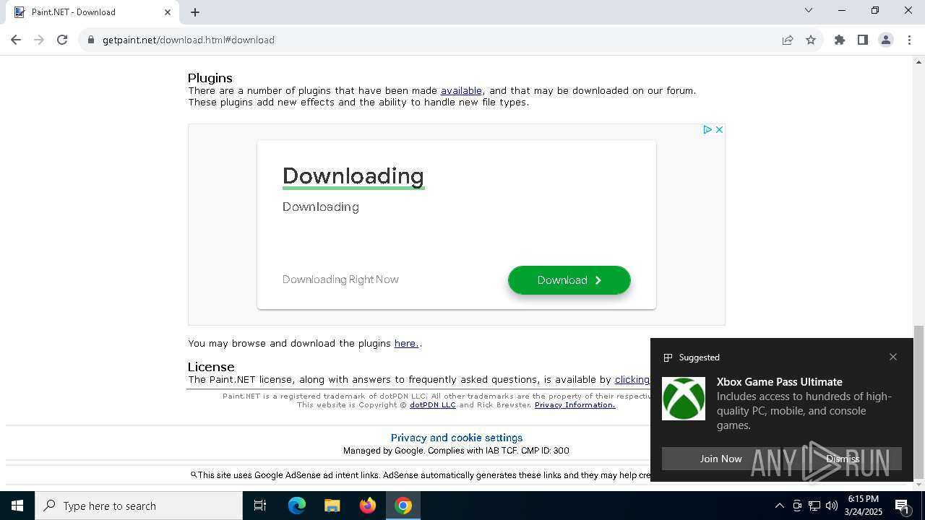
Task: Launch Firefox from the taskbar
Action: click(368, 506)
